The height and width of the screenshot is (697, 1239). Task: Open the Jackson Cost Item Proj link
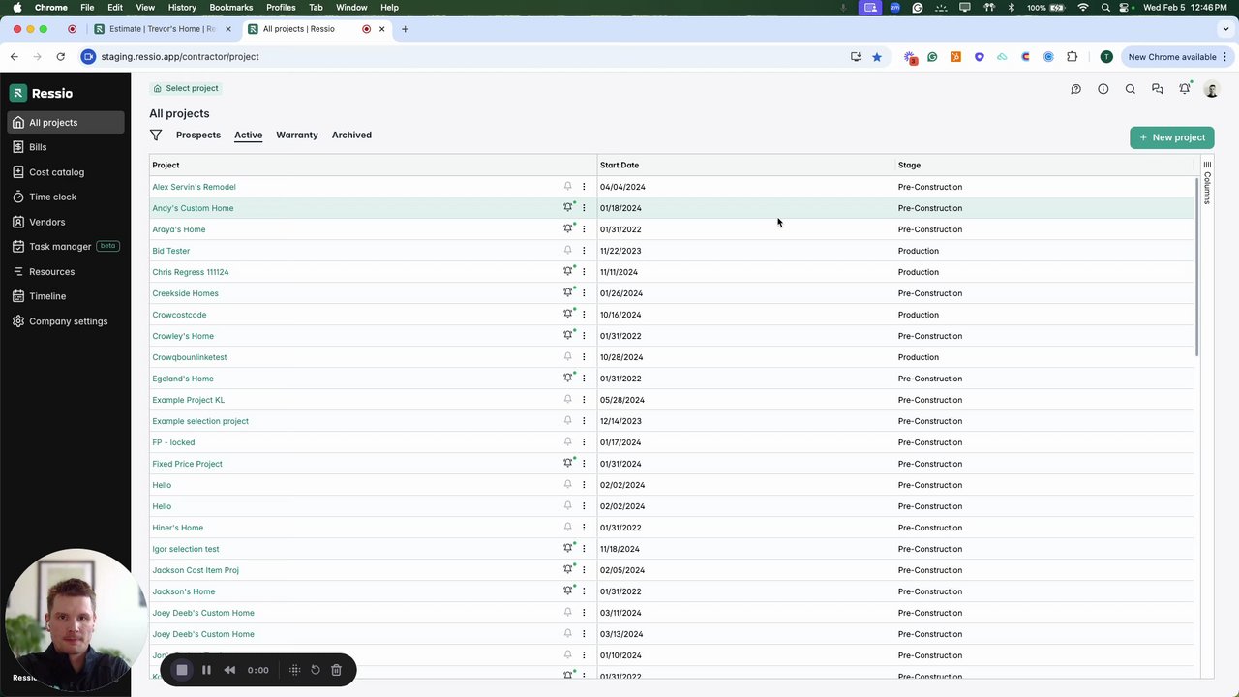pos(196,570)
